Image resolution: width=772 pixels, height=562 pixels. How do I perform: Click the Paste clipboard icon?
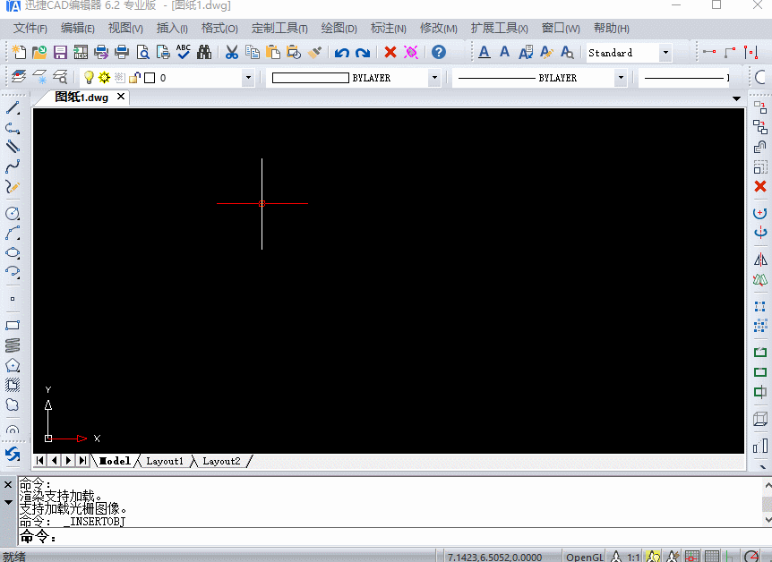[x=273, y=52]
